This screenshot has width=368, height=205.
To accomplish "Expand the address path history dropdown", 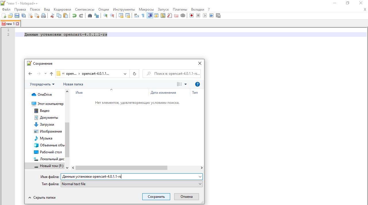I will click(125, 74).
